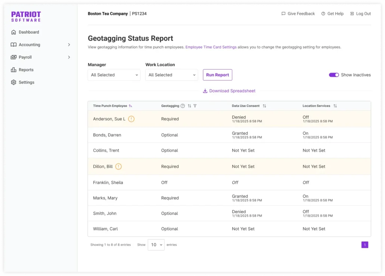Click employee name William, Carl
The image size is (385, 276).
click(x=105, y=229)
